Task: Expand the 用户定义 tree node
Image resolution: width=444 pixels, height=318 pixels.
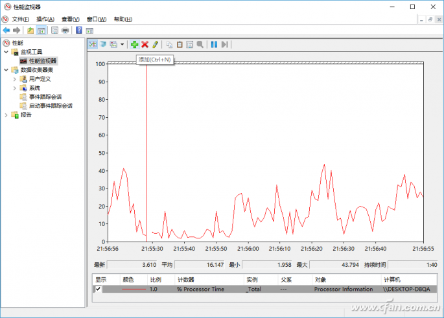Action: pos(15,78)
